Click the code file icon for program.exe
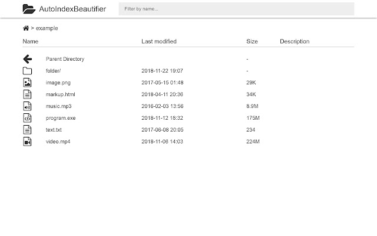The height and width of the screenshot is (236, 377). click(x=27, y=118)
